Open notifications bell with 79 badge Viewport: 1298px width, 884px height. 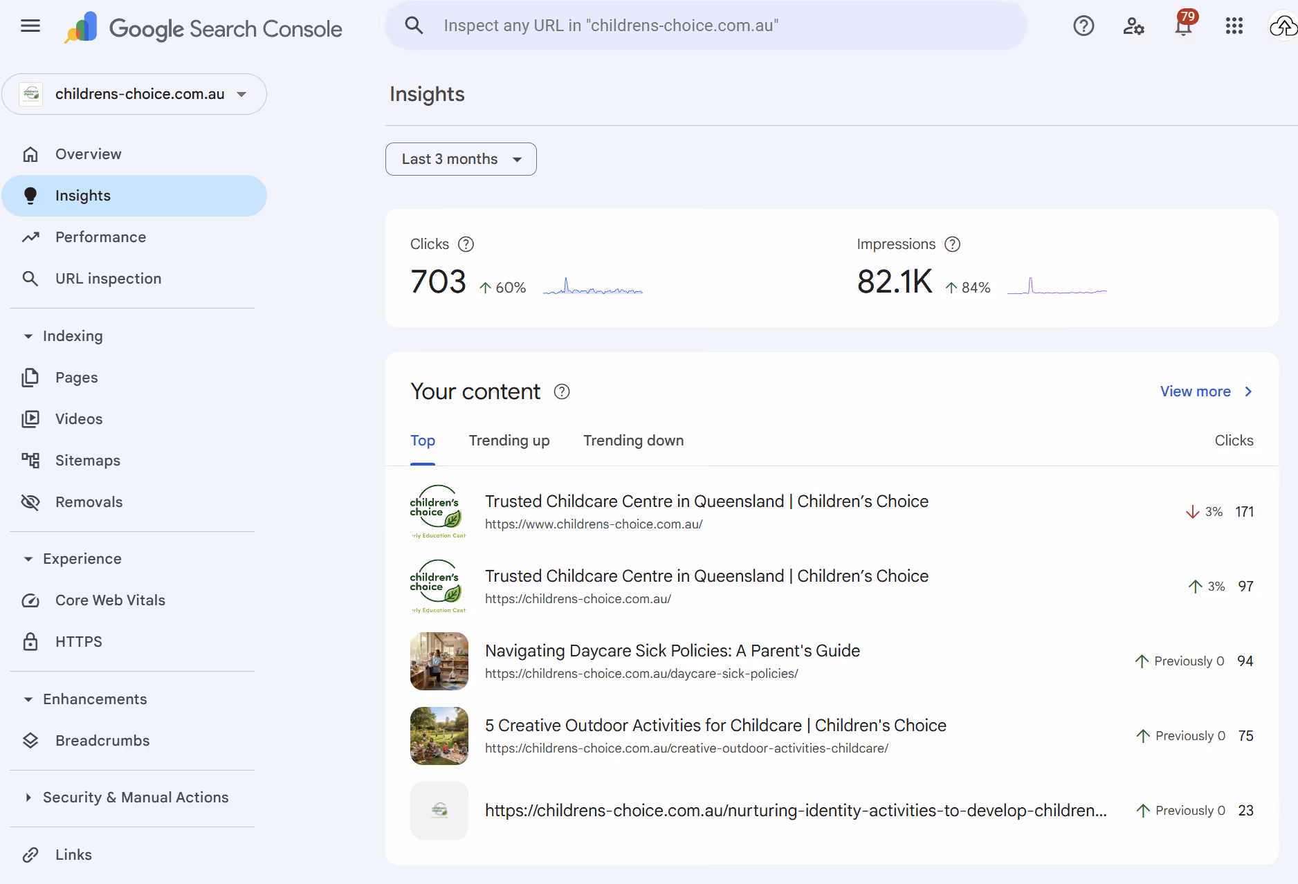coord(1184,25)
